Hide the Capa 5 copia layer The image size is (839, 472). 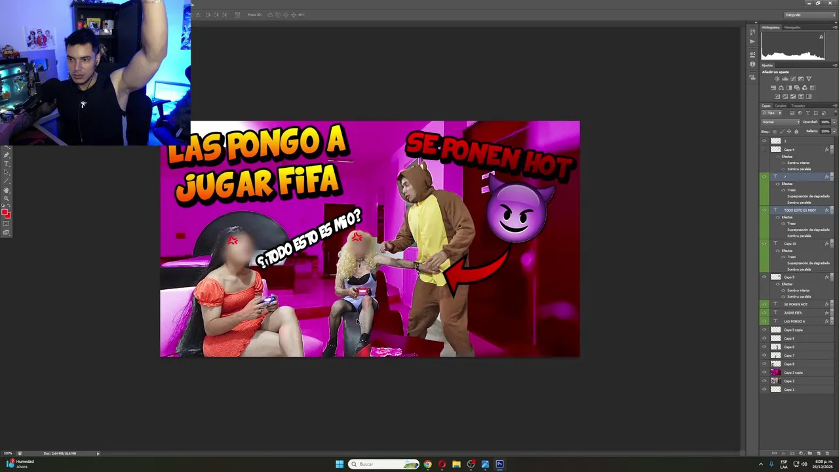764,330
